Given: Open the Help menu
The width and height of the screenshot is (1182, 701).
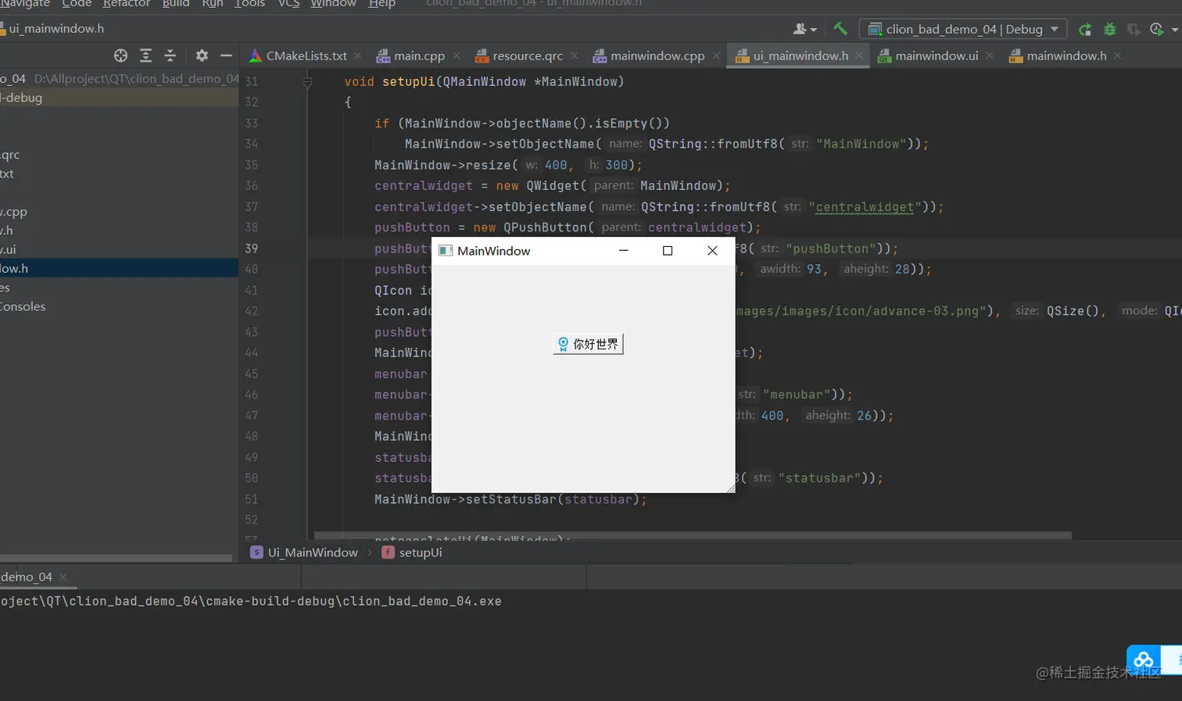Looking at the screenshot, I should coord(381,4).
